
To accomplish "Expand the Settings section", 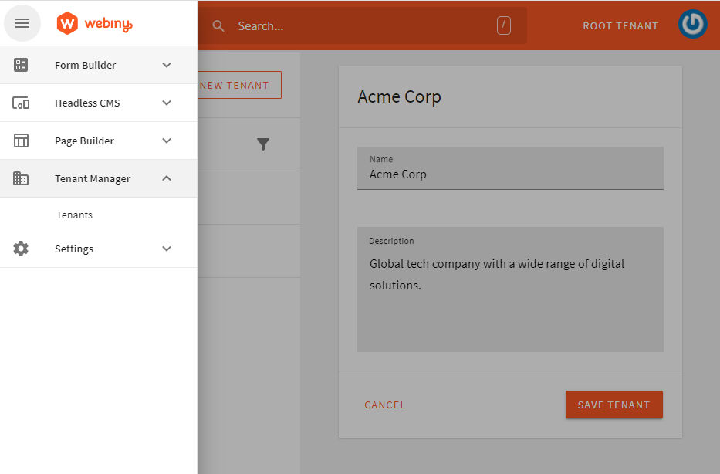I will [167, 249].
